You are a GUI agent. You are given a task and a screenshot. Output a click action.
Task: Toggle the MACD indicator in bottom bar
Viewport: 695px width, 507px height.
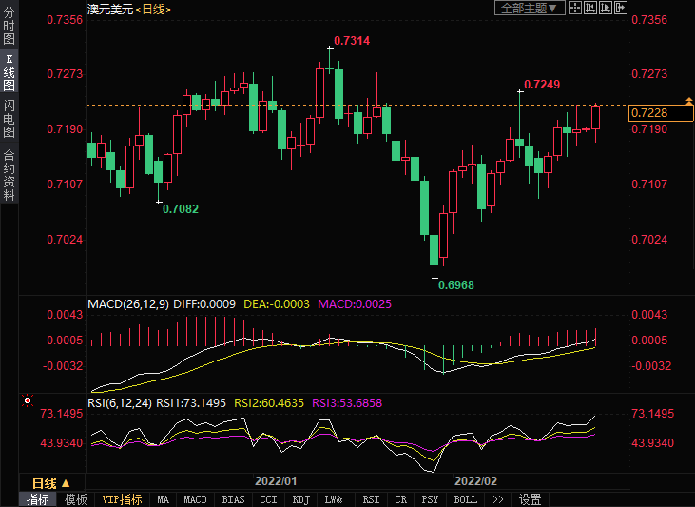(195, 499)
